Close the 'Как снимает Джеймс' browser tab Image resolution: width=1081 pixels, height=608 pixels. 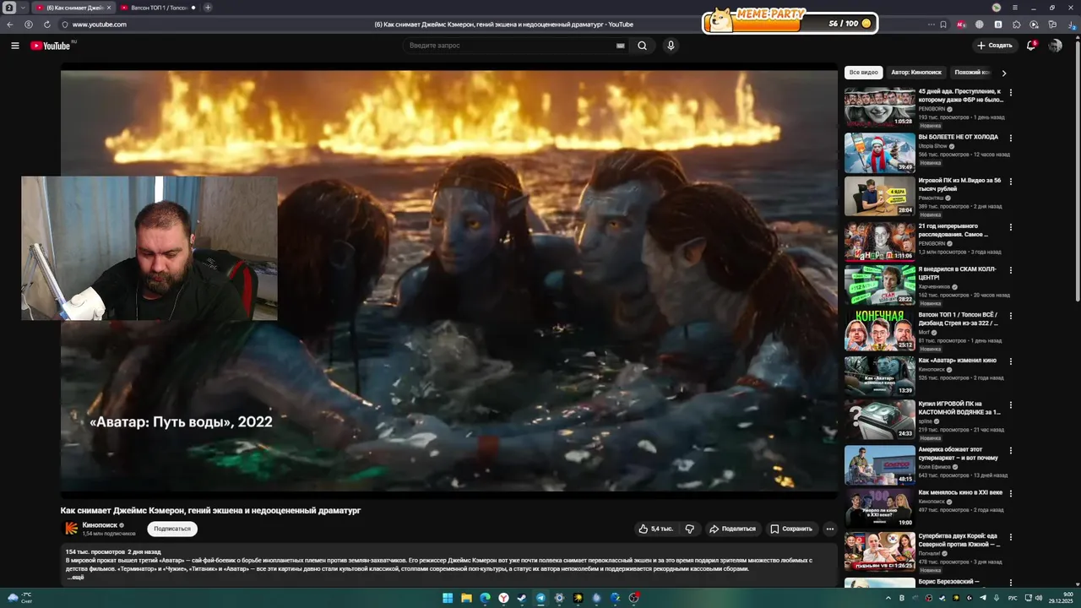point(109,8)
